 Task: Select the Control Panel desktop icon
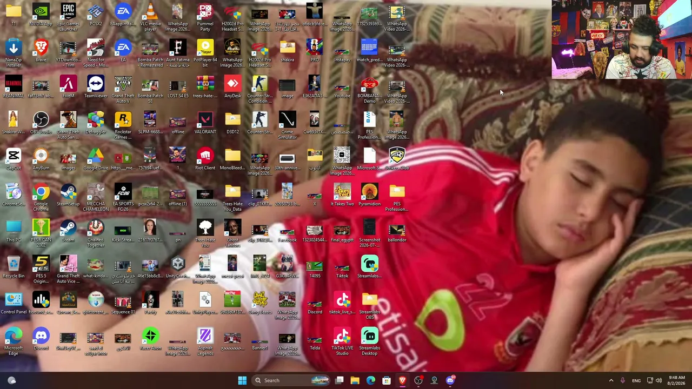(x=14, y=304)
